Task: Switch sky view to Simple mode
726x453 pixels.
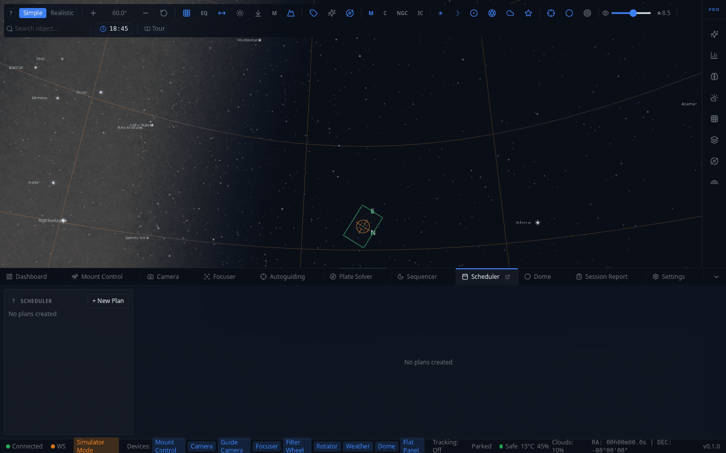Action: tap(33, 13)
